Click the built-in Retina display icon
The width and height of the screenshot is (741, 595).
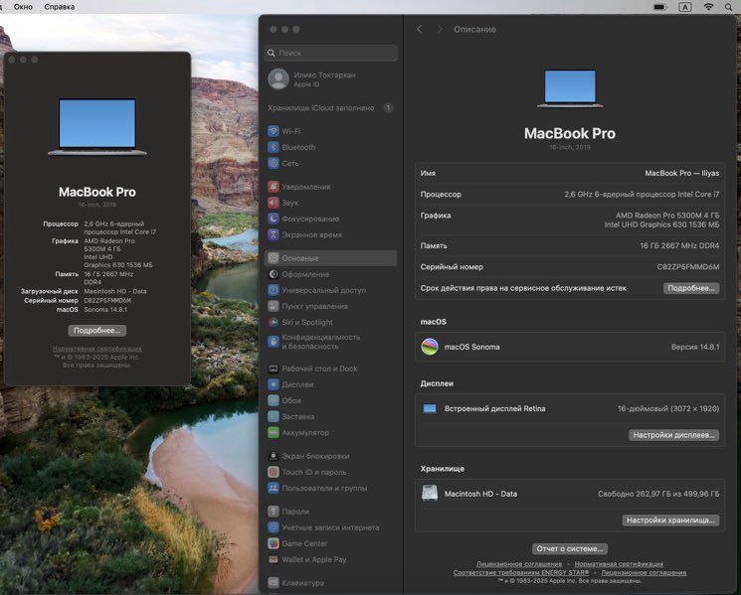tap(430, 408)
